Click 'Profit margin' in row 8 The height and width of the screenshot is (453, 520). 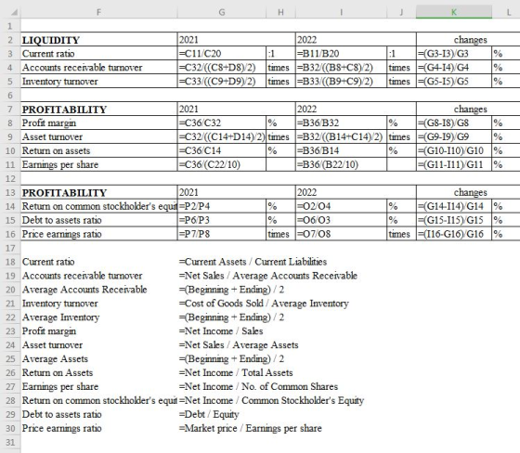[98, 123]
